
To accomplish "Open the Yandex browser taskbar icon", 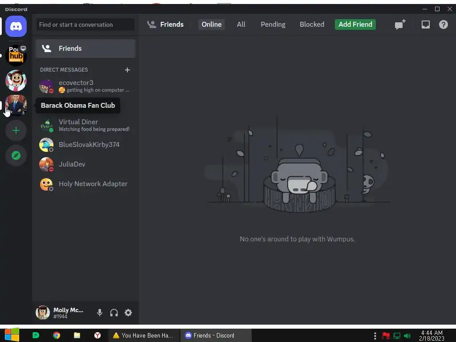I will (x=98, y=335).
